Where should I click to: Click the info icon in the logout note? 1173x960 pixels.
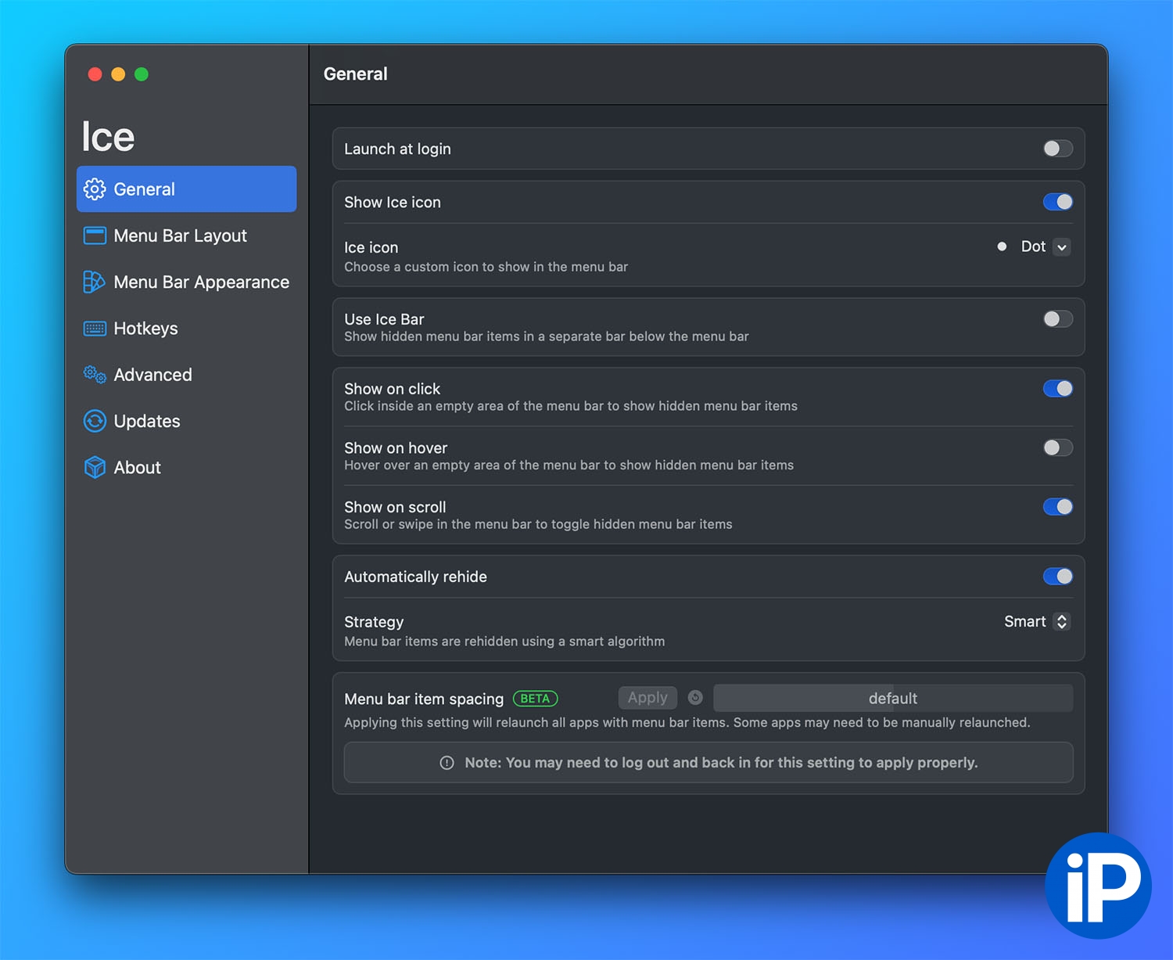(x=447, y=763)
